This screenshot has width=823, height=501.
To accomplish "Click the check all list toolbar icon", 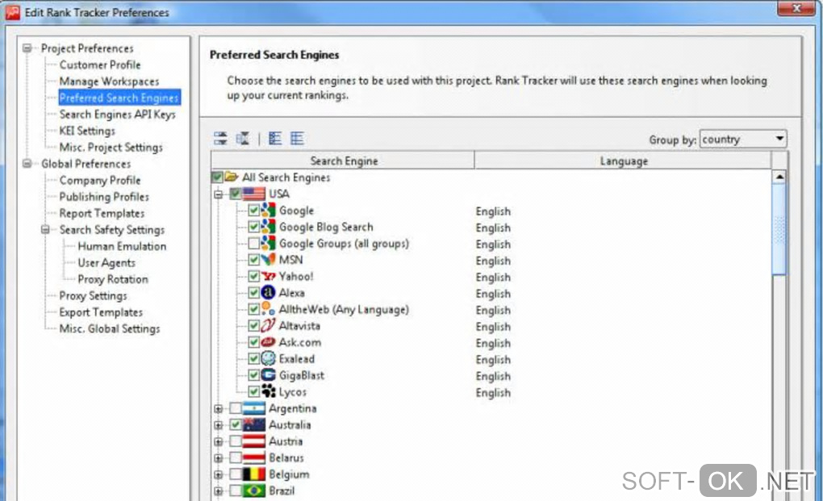I will [275, 139].
